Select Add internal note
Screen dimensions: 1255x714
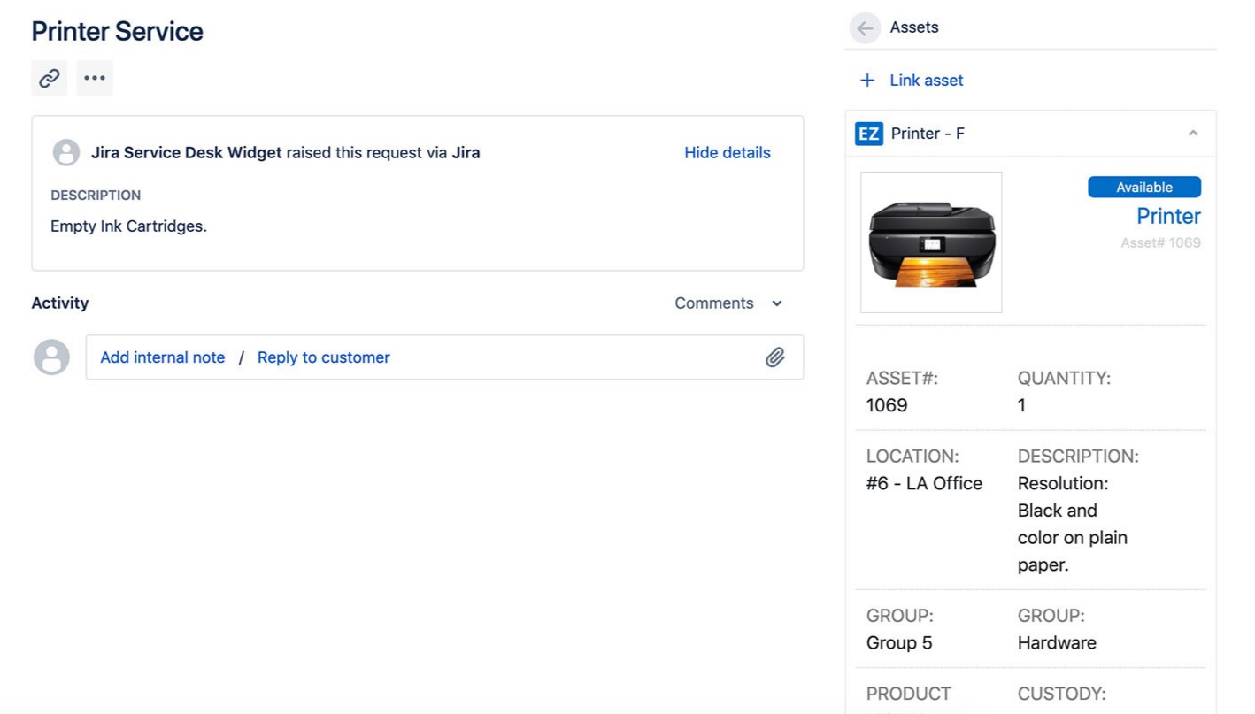pos(163,357)
